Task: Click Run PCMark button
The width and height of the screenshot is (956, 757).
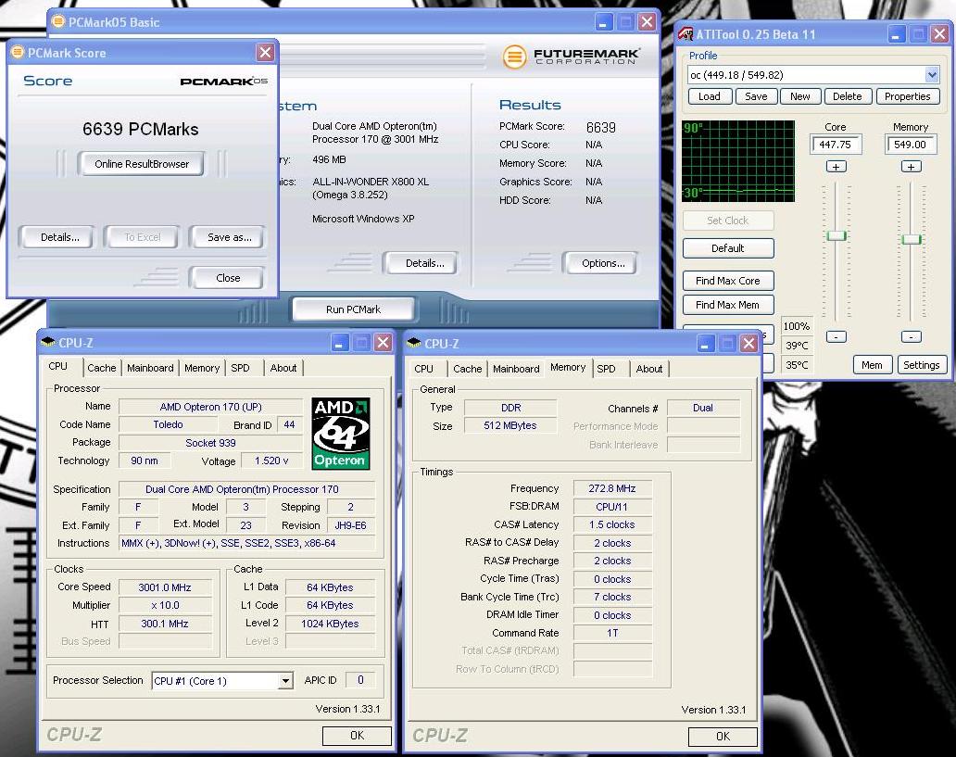Action: click(354, 309)
